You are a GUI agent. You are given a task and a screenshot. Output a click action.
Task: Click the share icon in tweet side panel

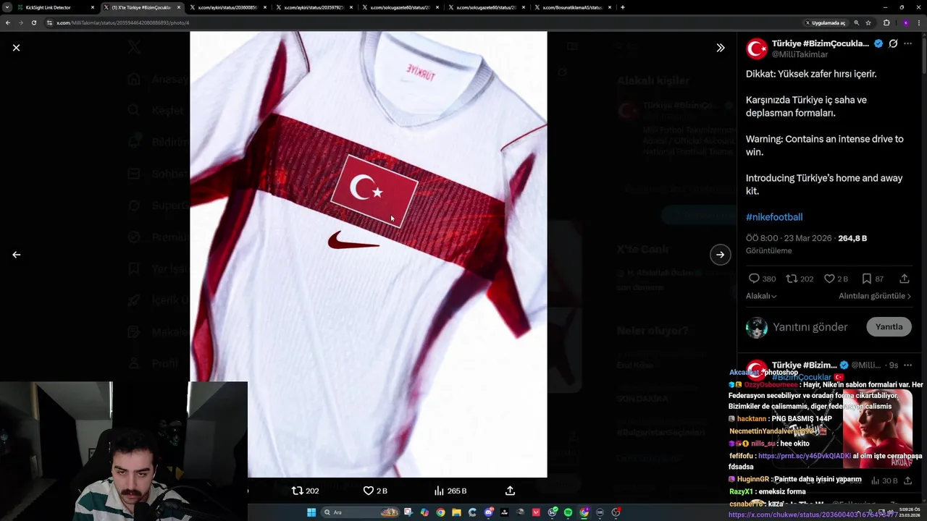[905, 279]
